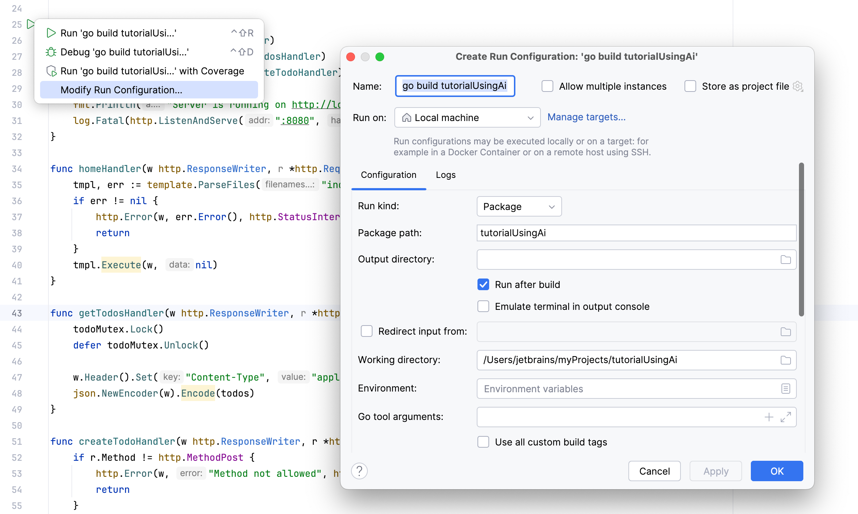Click the plus icon in Go tool arguments
858x514 pixels.
769,417
